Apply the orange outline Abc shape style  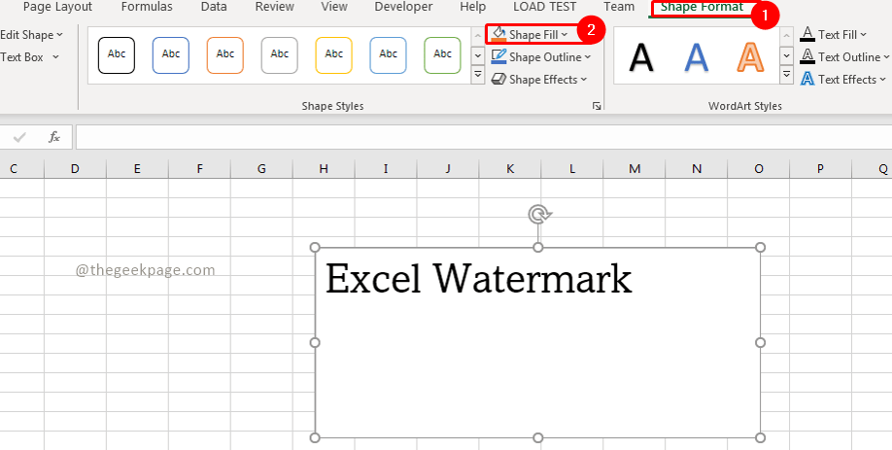coord(225,55)
